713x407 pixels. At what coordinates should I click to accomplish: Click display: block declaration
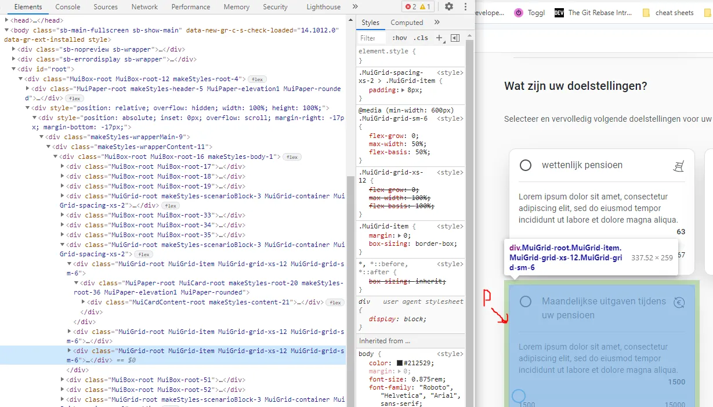[x=397, y=319]
